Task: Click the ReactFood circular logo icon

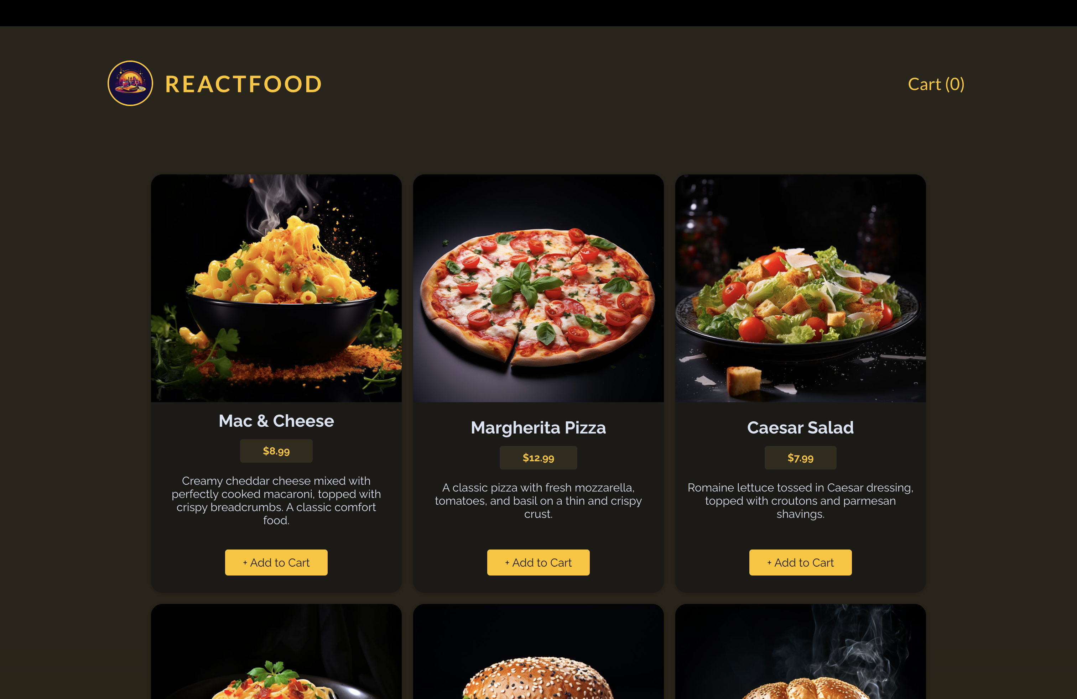Action: click(x=130, y=84)
